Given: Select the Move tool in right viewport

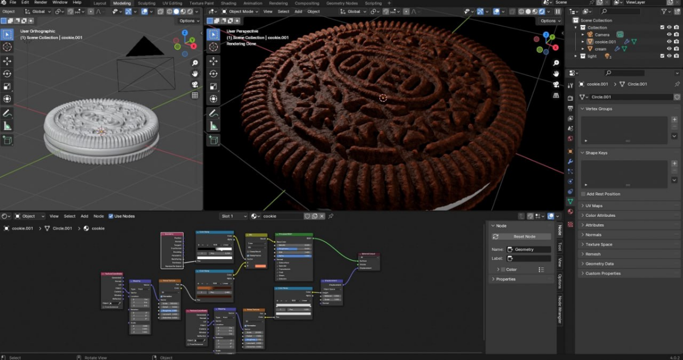Looking at the screenshot, I should [213, 61].
